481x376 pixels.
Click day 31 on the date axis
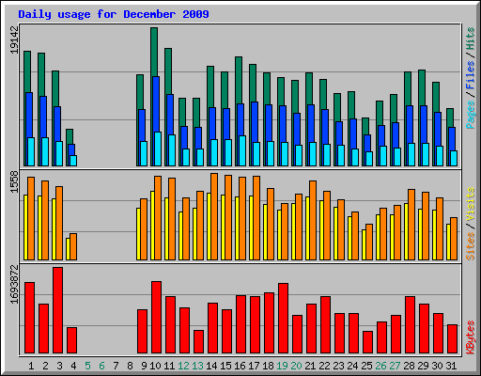[x=451, y=366]
